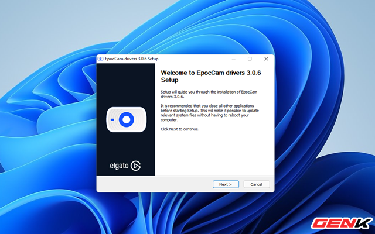Click the Next > button
Image resolution: width=375 pixels, height=234 pixels.
point(226,184)
